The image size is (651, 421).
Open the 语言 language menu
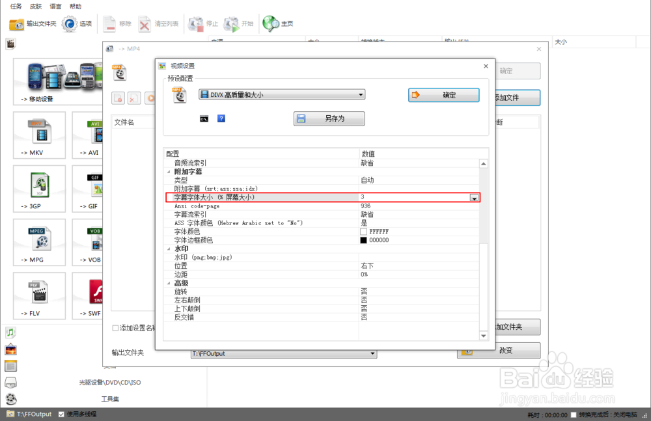(55, 7)
